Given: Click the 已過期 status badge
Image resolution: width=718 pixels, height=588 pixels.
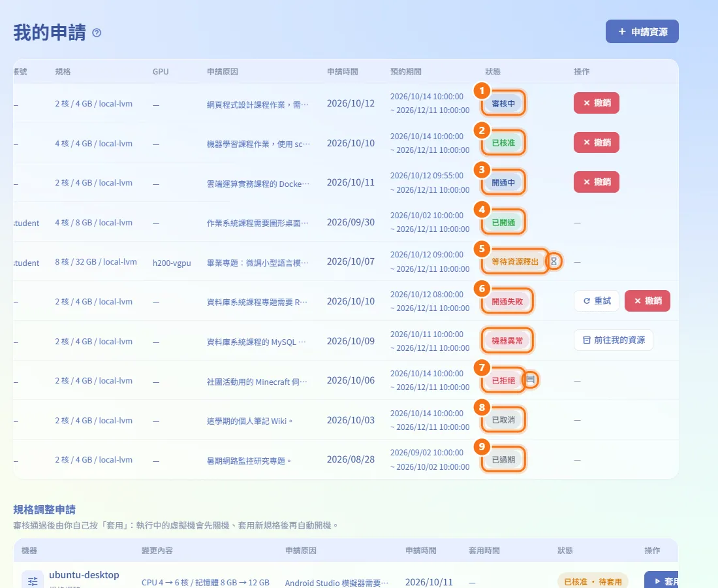Looking at the screenshot, I should click(503, 459).
